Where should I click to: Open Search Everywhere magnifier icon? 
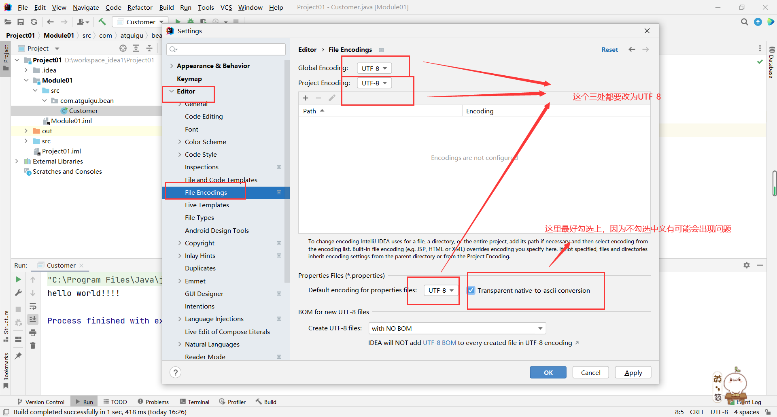[x=744, y=22]
